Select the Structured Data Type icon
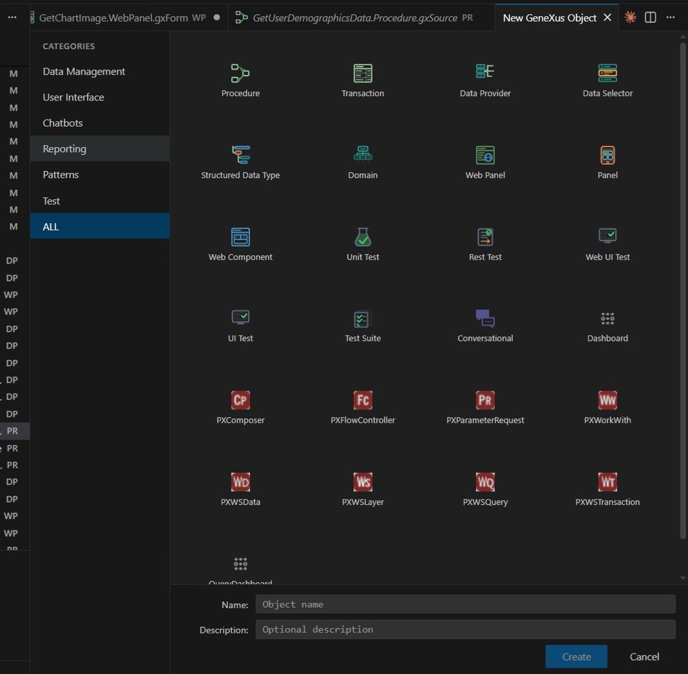Viewport: 688px width, 674px height. [240, 155]
